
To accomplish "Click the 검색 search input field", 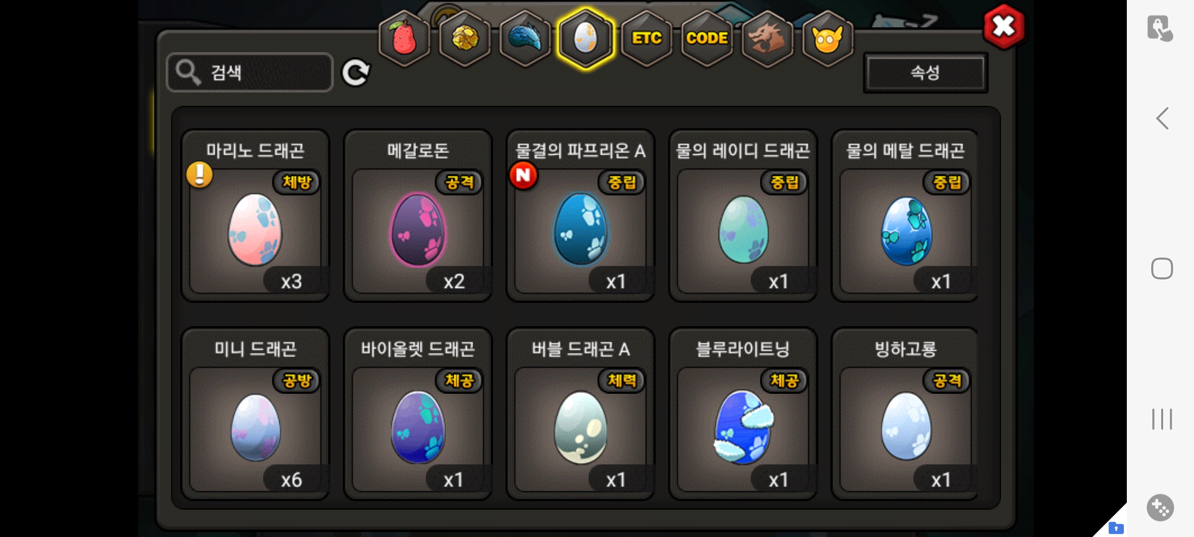I will (x=250, y=73).
